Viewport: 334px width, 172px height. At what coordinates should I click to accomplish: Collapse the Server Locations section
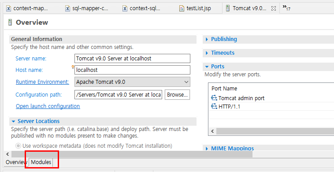14,121
